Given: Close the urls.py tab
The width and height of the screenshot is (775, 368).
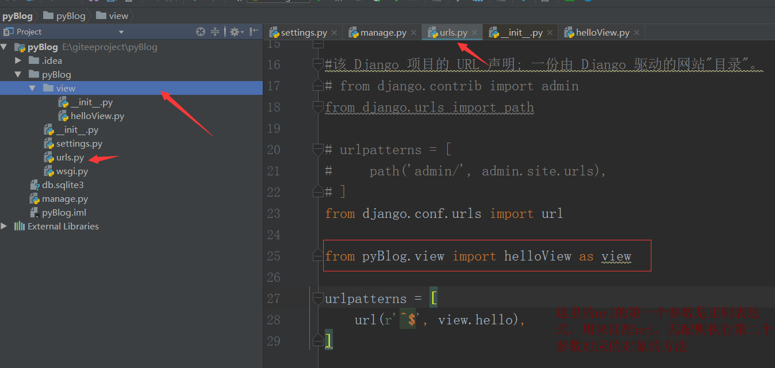Looking at the screenshot, I should [475, 33].
